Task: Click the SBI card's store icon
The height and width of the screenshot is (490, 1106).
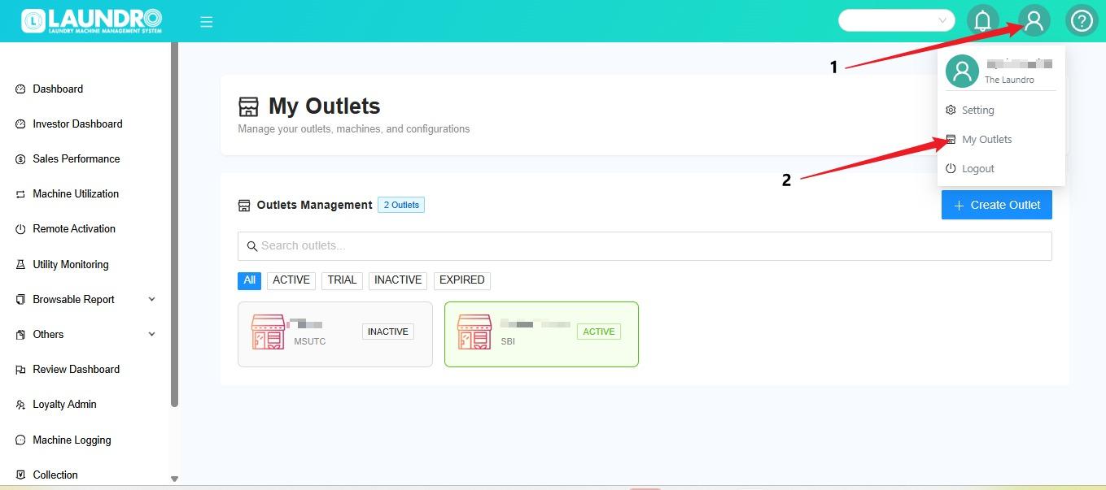Action: pos(474,332)
